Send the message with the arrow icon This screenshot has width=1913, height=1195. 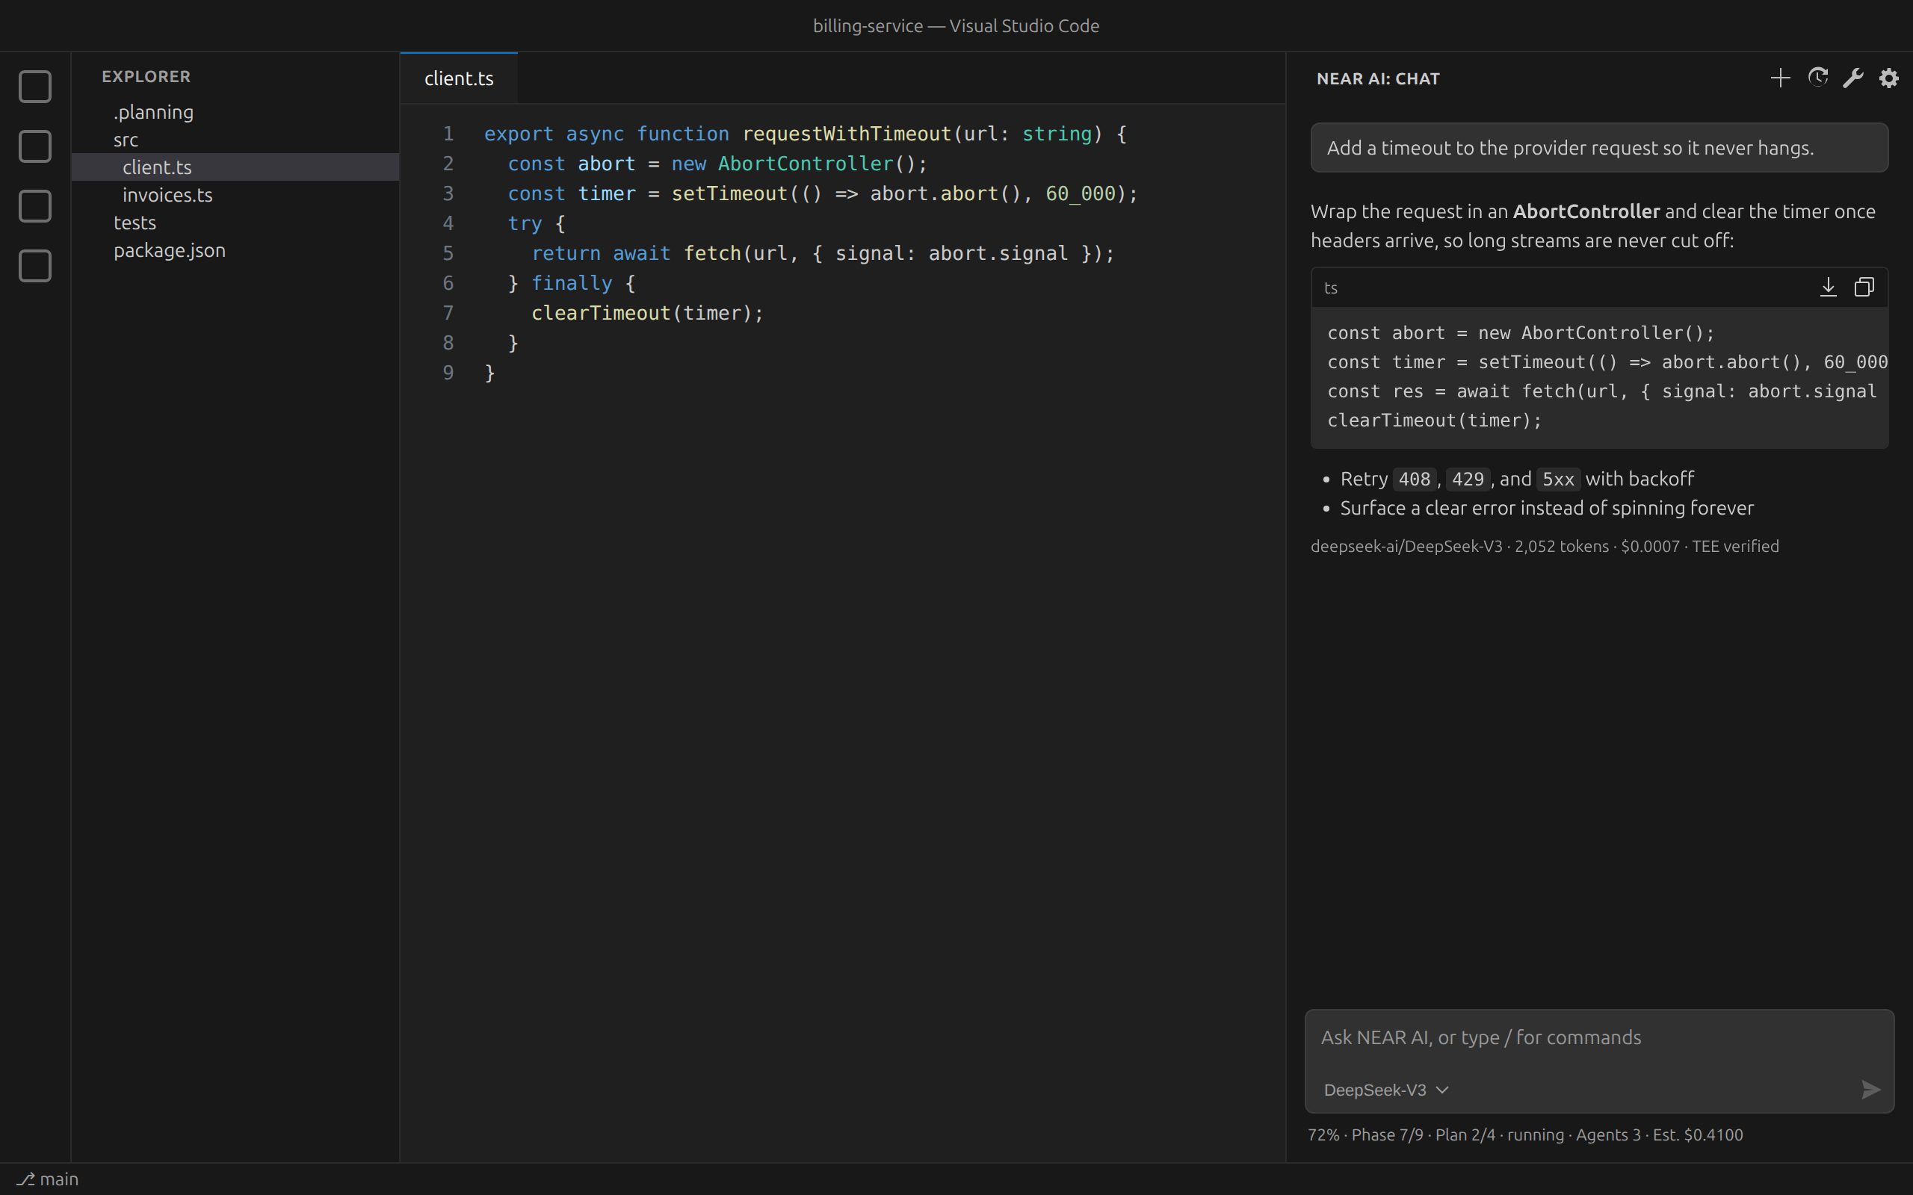(1870, 1090)
